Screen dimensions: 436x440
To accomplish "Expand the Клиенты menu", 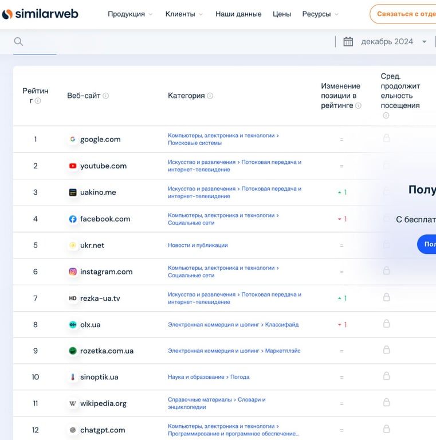I will tap(184, 14).
